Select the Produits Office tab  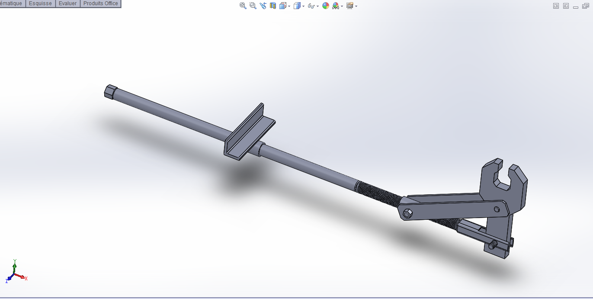(x=100, y=3)
